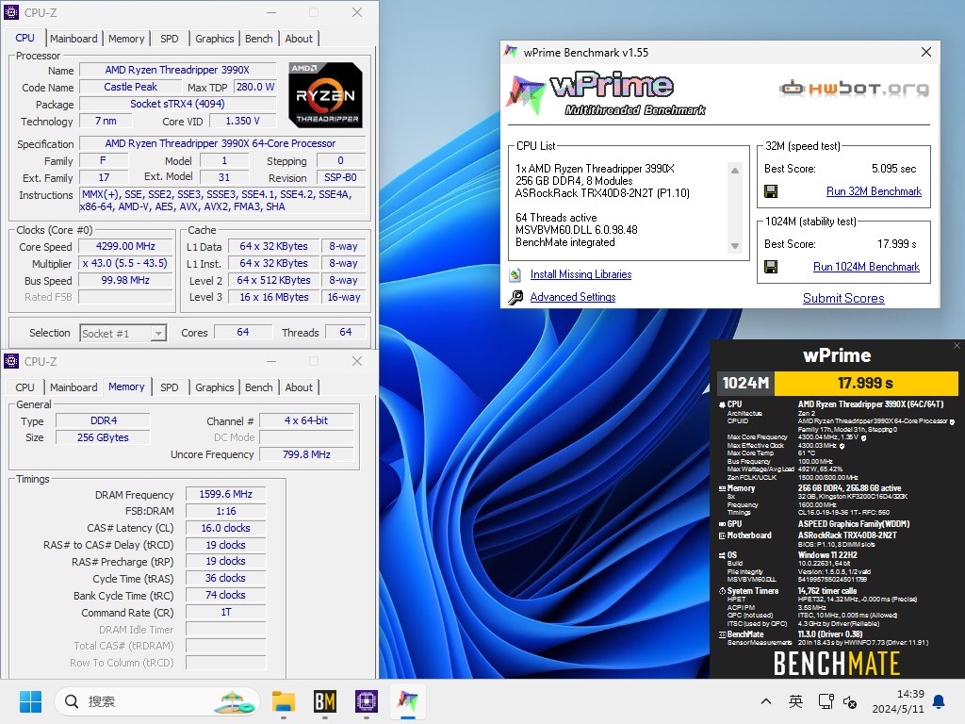Open the Mainboard tab in the lower CPU-Z
Screen dimensions: 965x724
[x=74, y=387]
